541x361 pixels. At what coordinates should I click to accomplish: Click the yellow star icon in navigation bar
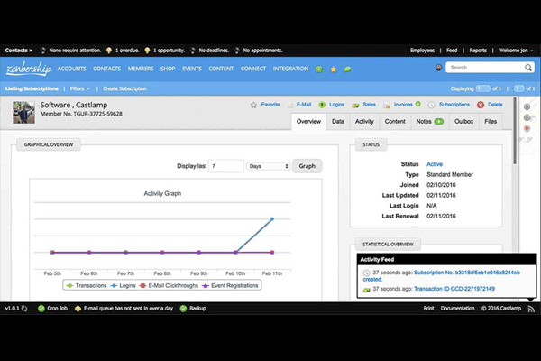334,69
